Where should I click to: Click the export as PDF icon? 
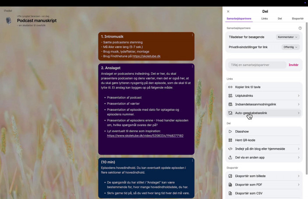coord(231,185)
